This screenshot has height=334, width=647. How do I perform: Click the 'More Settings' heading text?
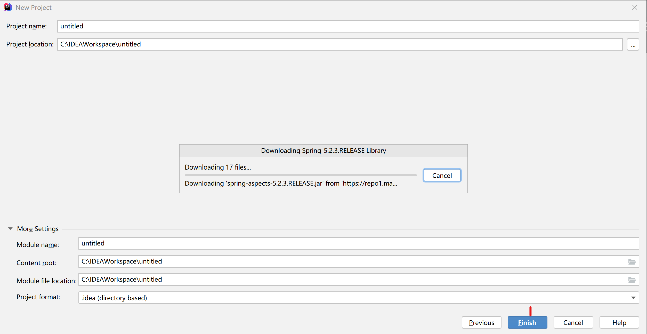tap(38, 229)
